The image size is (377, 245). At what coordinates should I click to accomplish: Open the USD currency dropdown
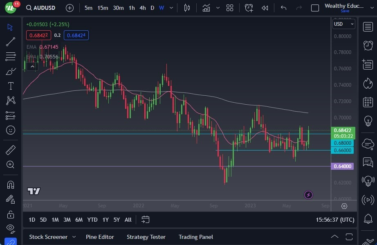pyautogui.click(x=343, y=24)
